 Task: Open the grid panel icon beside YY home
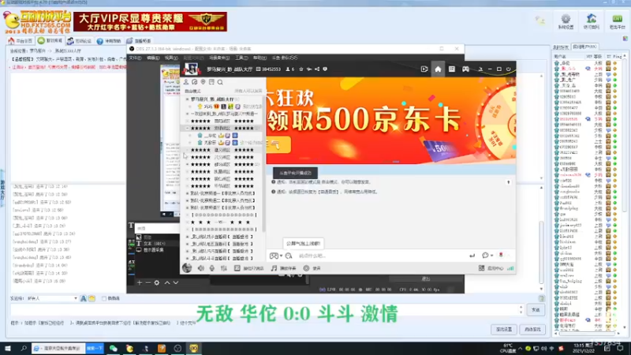click(x=452, y=69)
